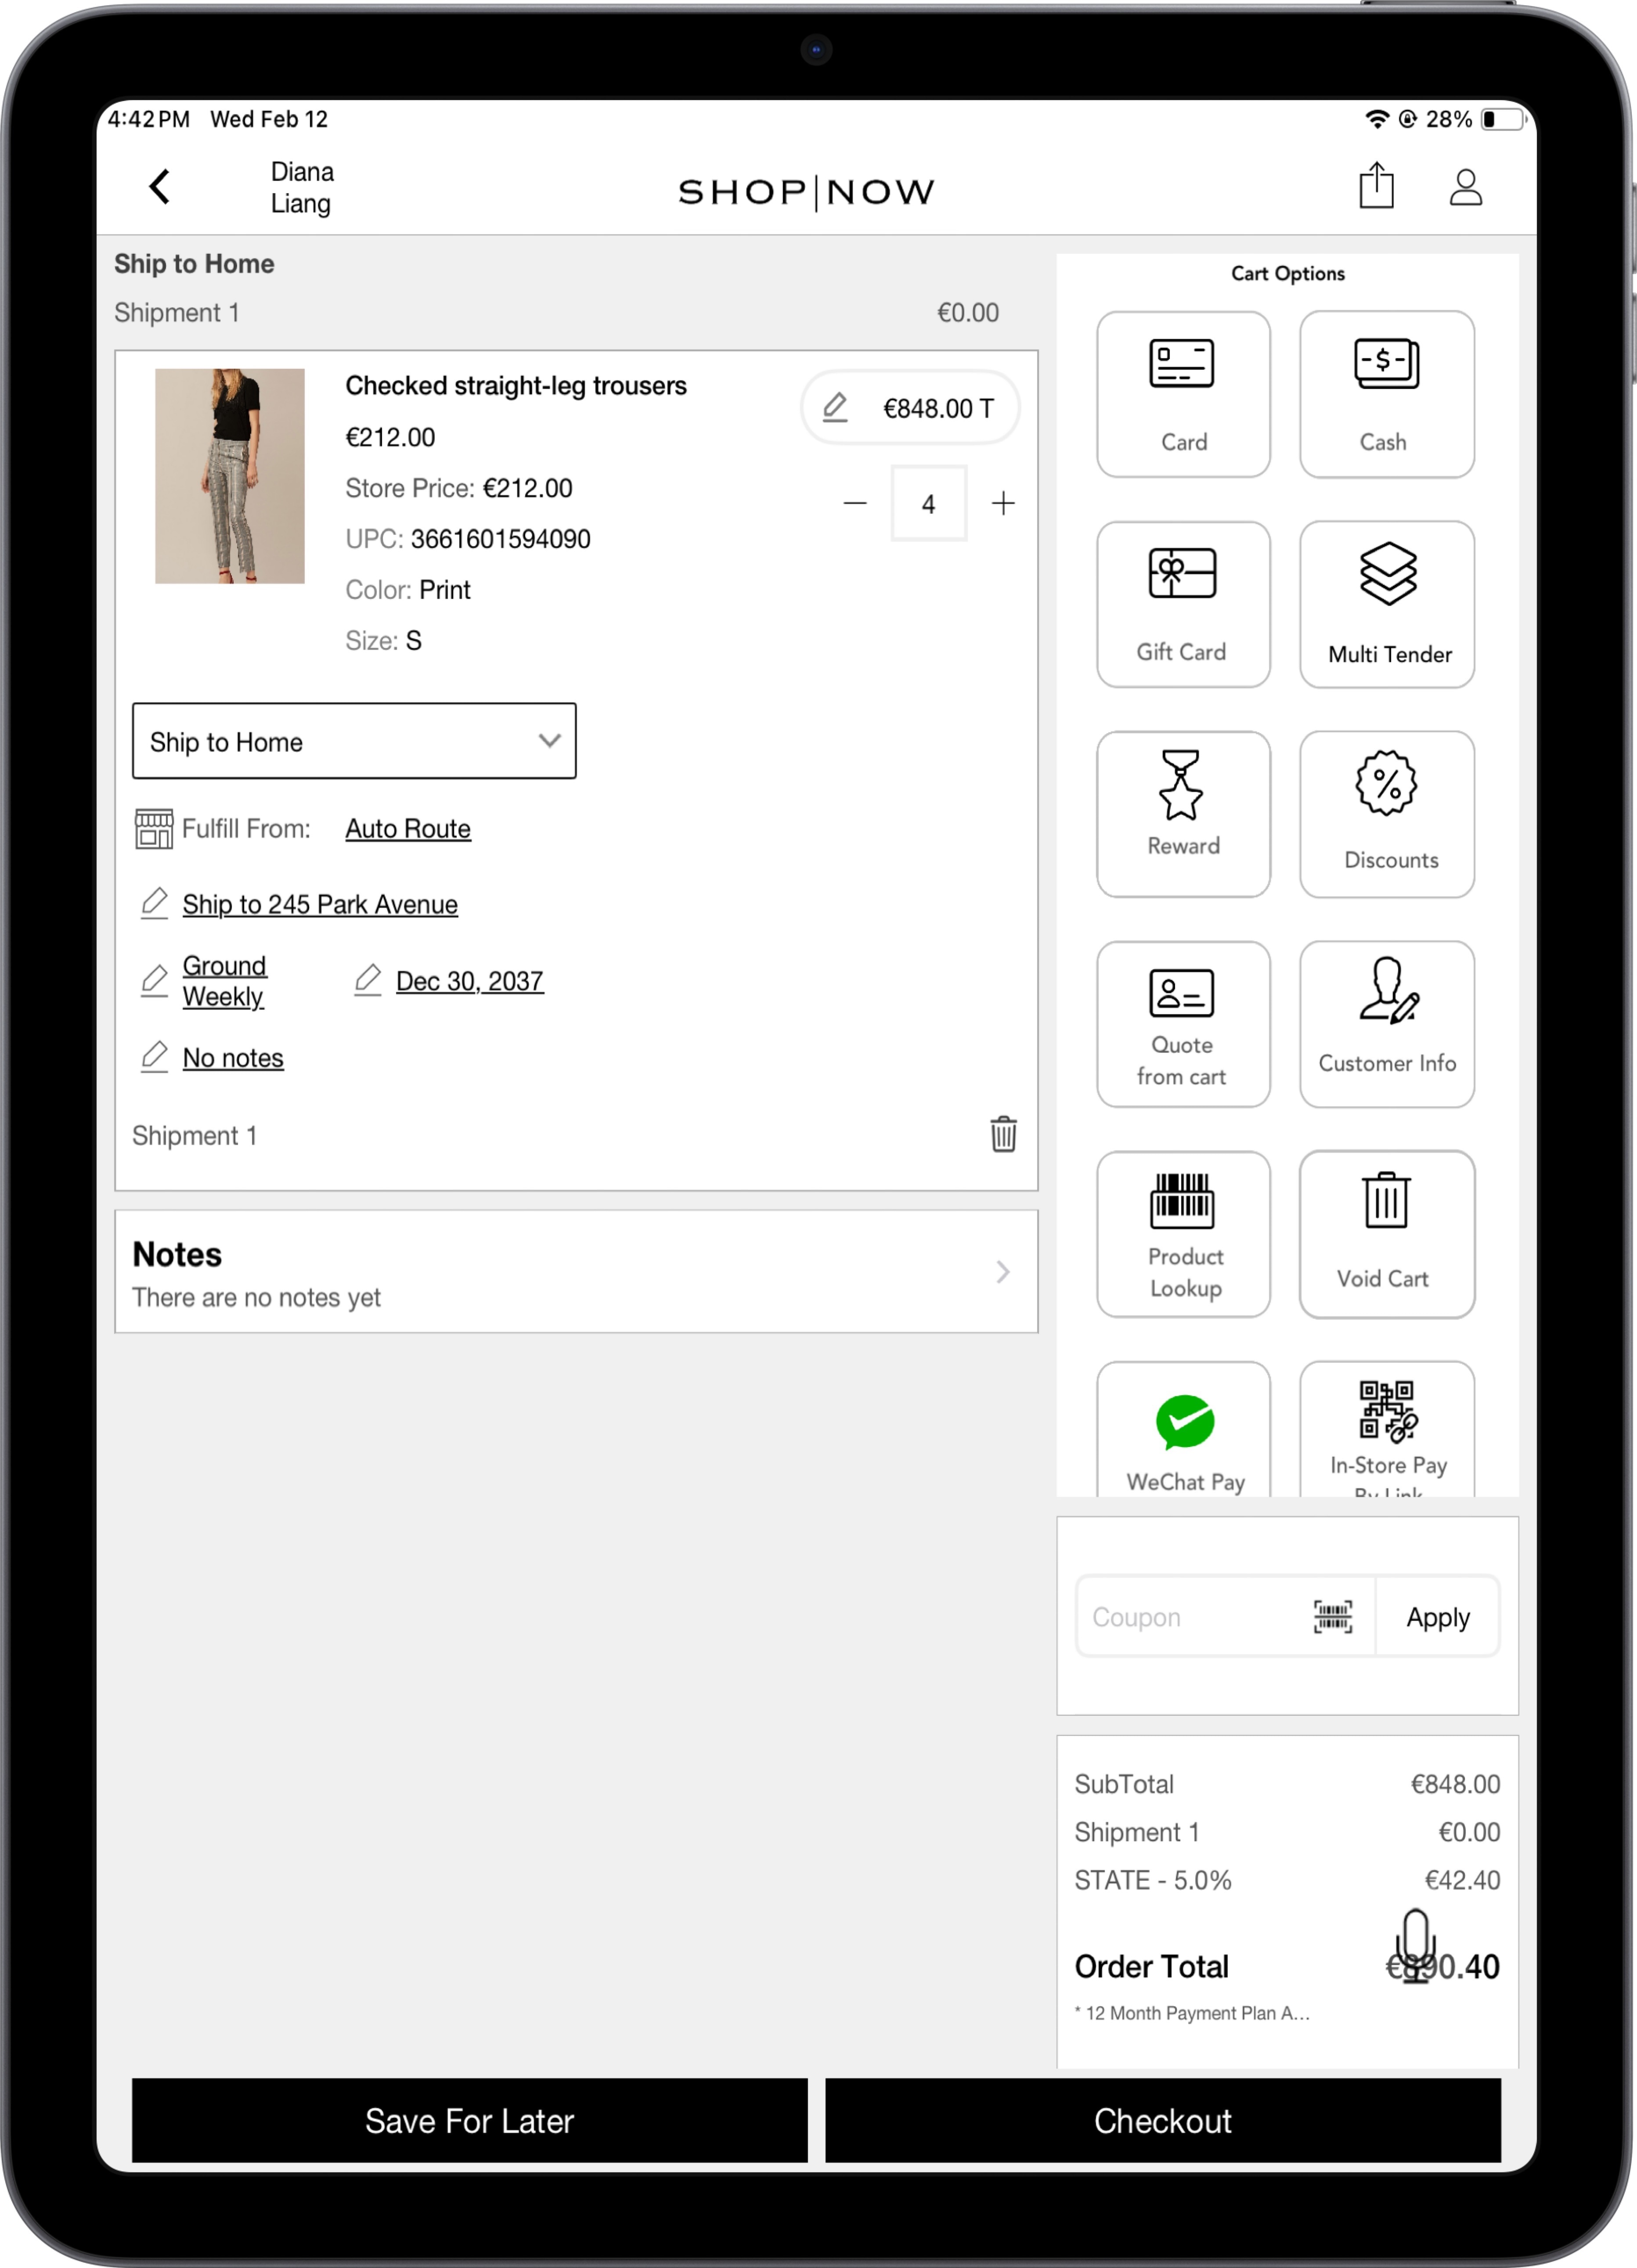Open the Ship to Home delivery dropdown
Image resolution: width=1637 pixels, height=2268 pixels.
pyautogui.click(x=354, y=741)
